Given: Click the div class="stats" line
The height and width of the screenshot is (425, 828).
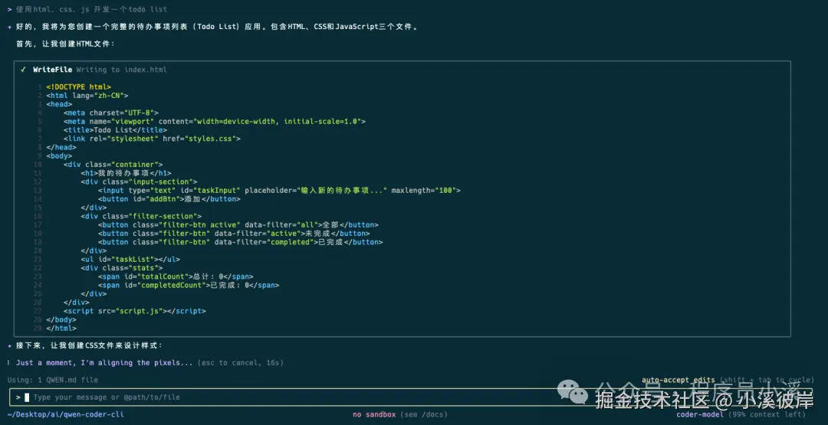Looking at the screenshot, I should click(121, 268).
